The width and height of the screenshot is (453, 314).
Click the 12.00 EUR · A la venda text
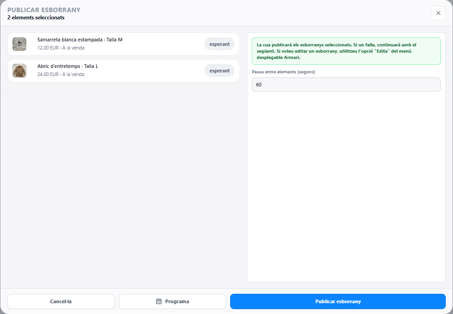pos(61,48)
